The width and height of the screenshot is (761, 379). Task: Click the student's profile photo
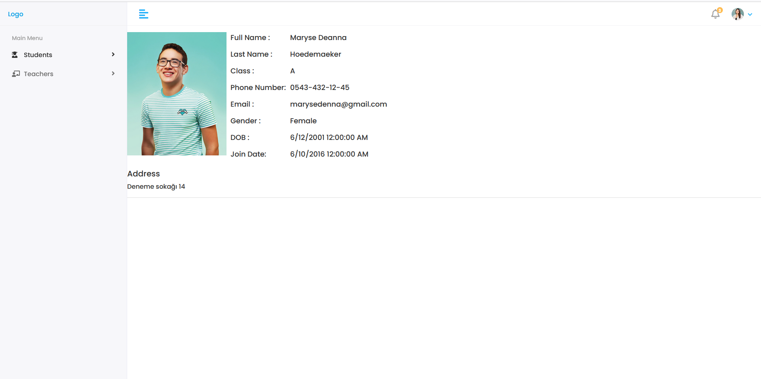click(x=176, y=94)
